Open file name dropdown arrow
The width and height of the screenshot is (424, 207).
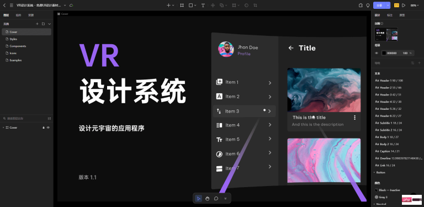pyautogui.click(x=65, y=5)
